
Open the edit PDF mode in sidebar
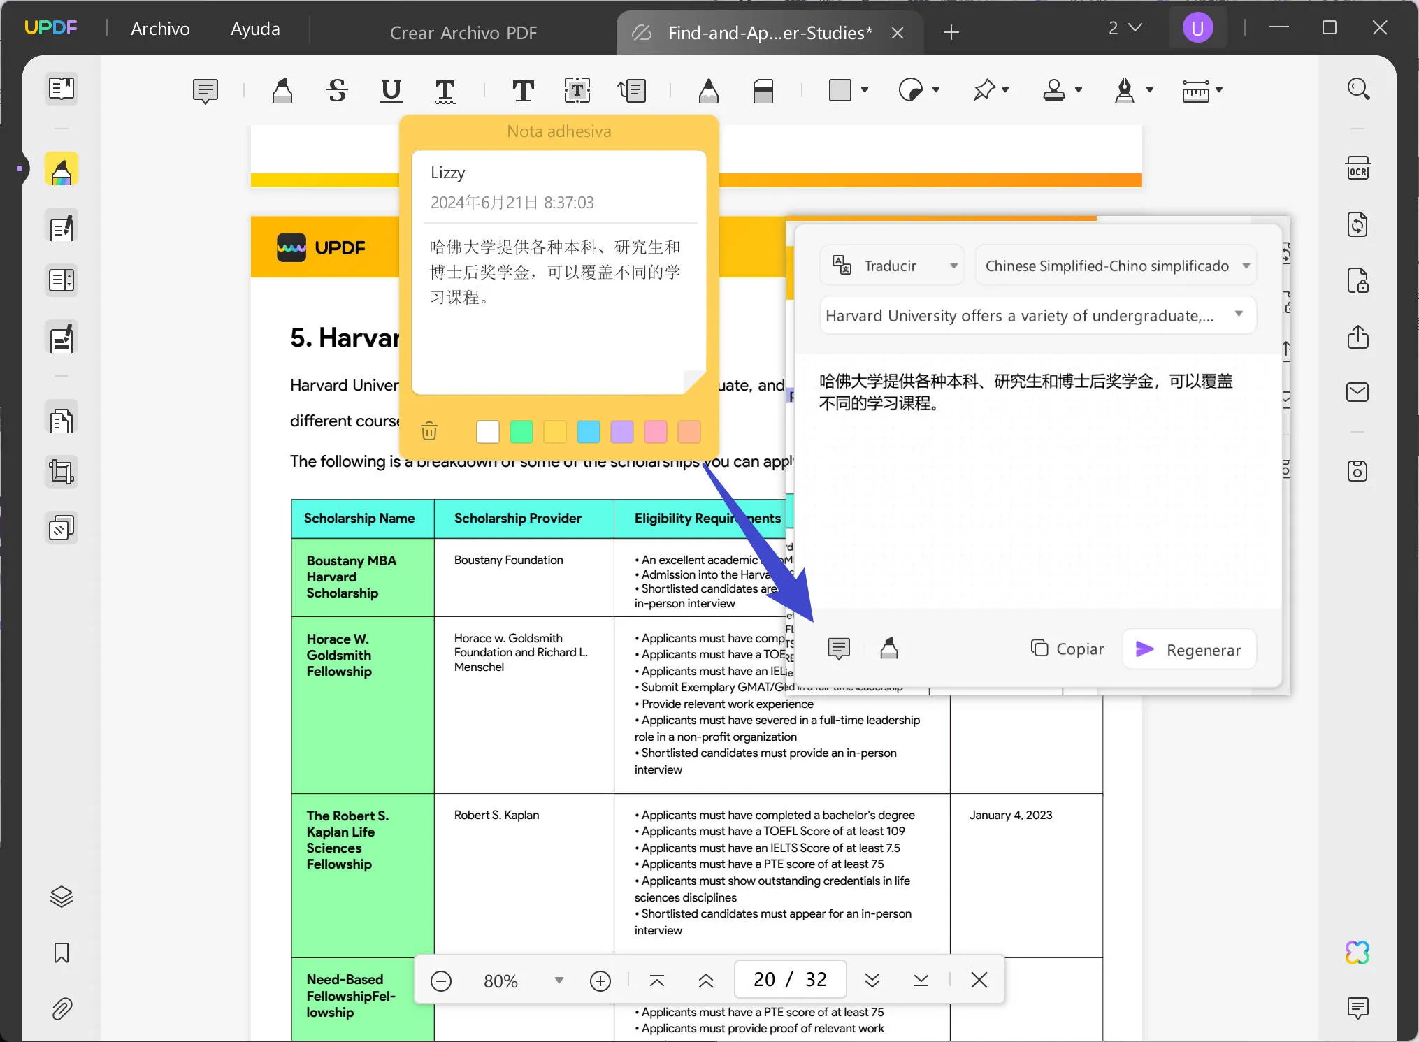[62, 227]
